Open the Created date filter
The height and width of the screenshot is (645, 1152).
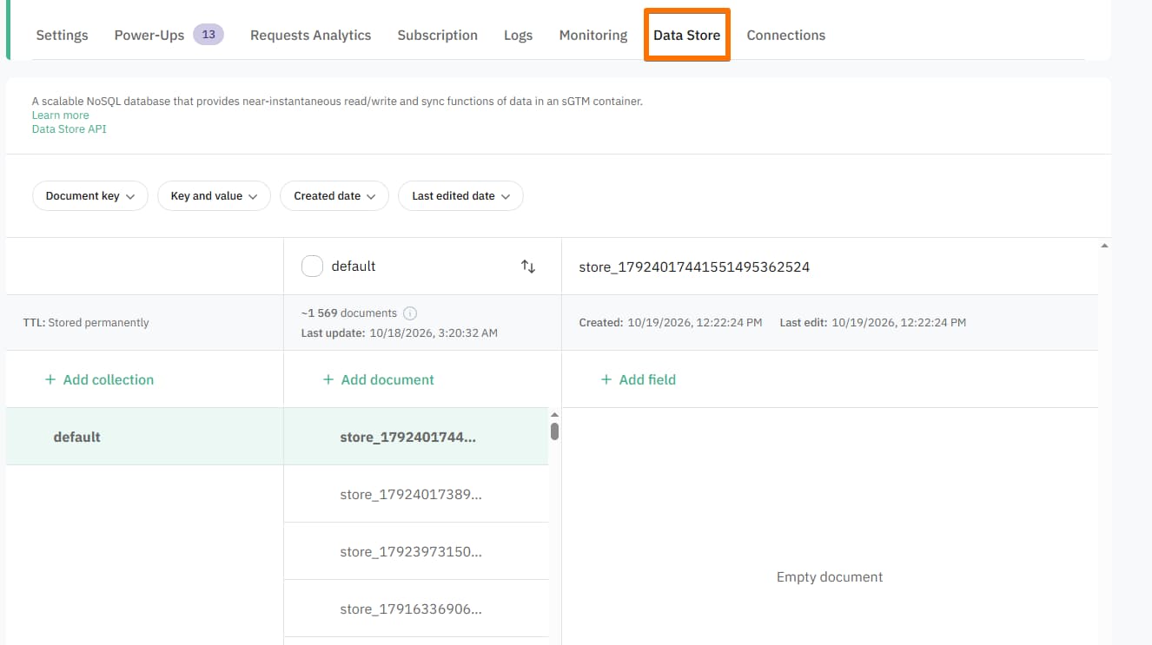334,196
